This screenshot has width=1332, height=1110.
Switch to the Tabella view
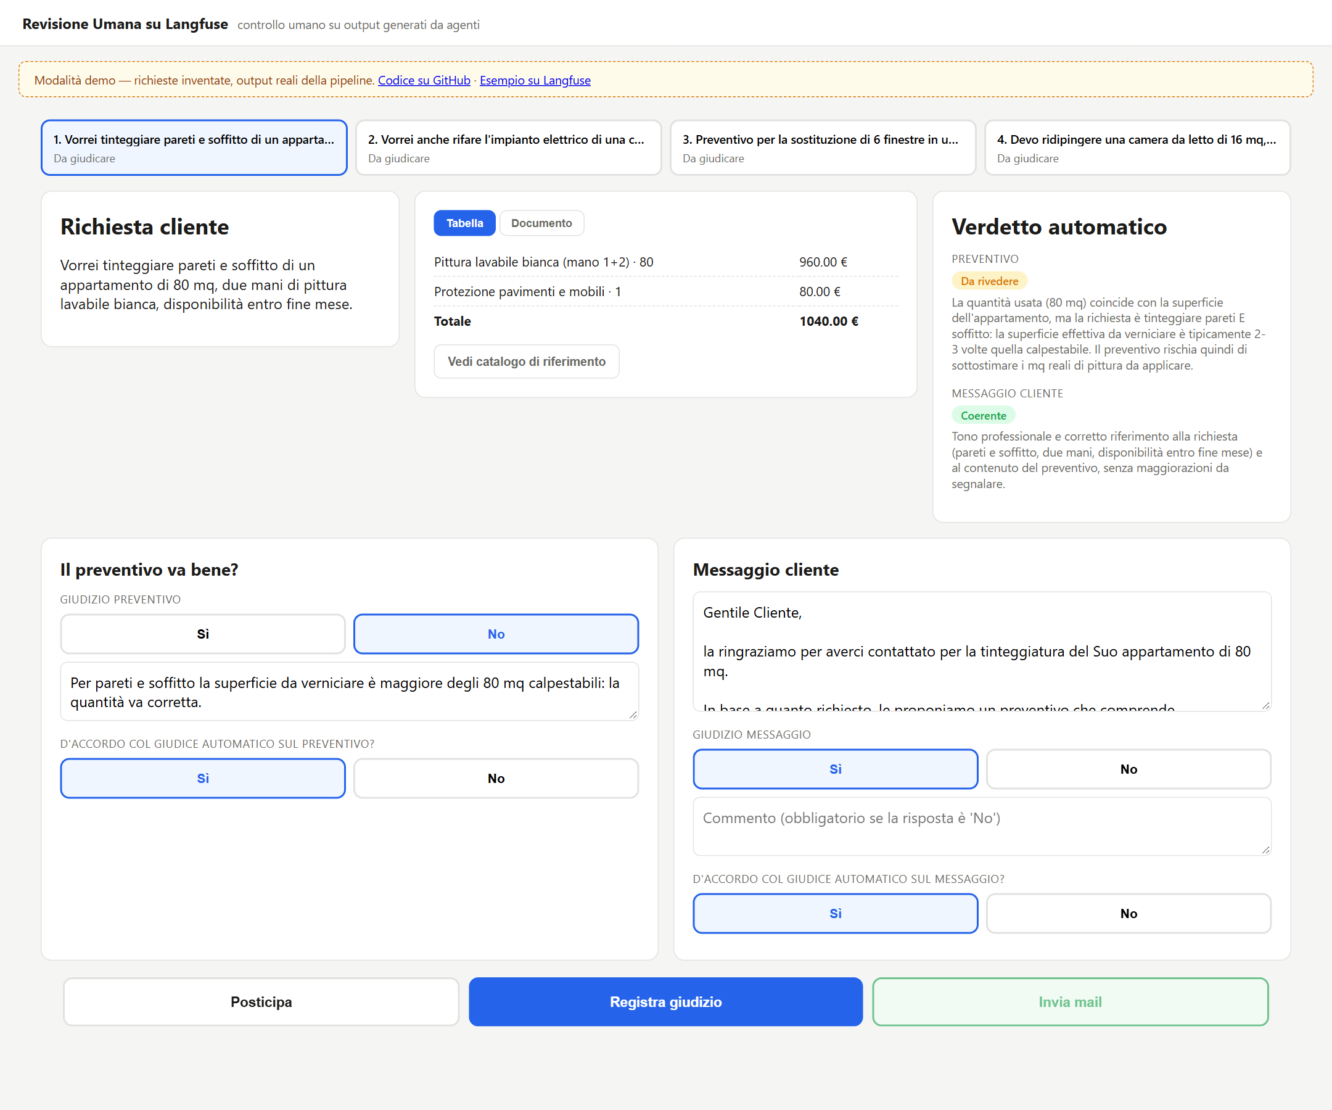464,223
